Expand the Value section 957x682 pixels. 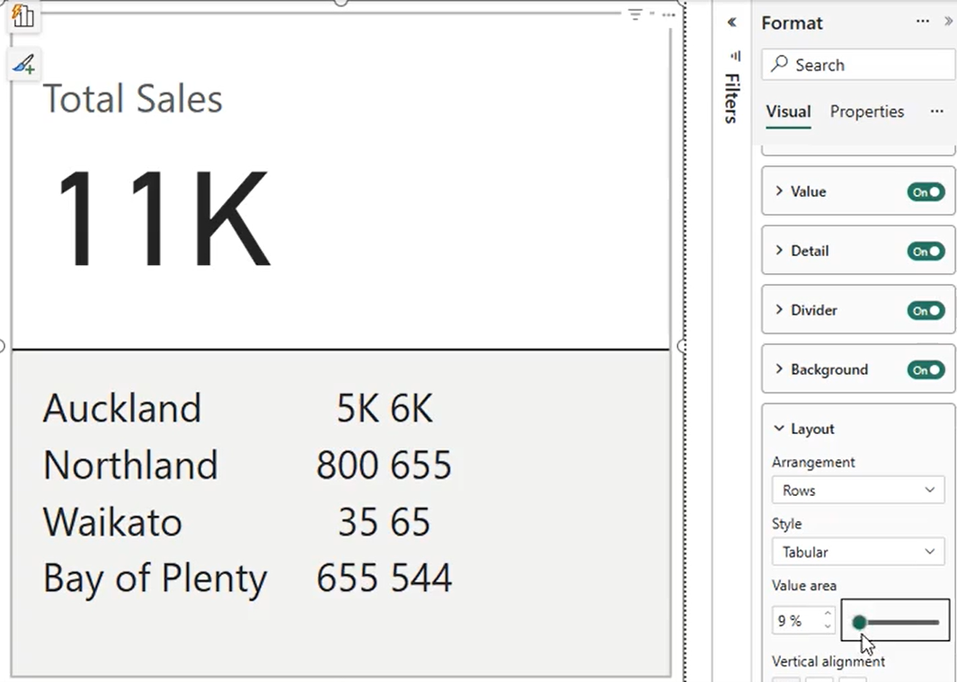779,191
